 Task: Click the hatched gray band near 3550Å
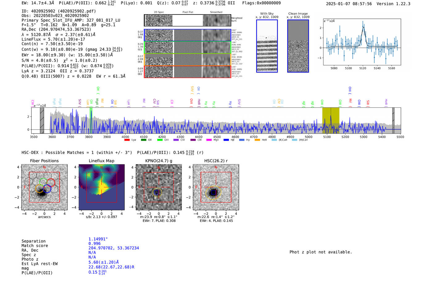[x=42, y=121]
